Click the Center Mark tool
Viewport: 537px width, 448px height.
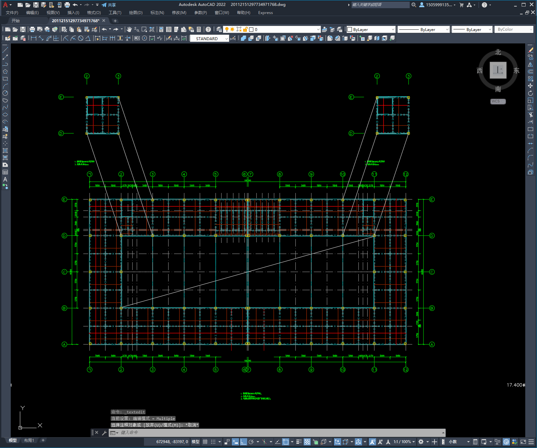[x=144, y=38]
